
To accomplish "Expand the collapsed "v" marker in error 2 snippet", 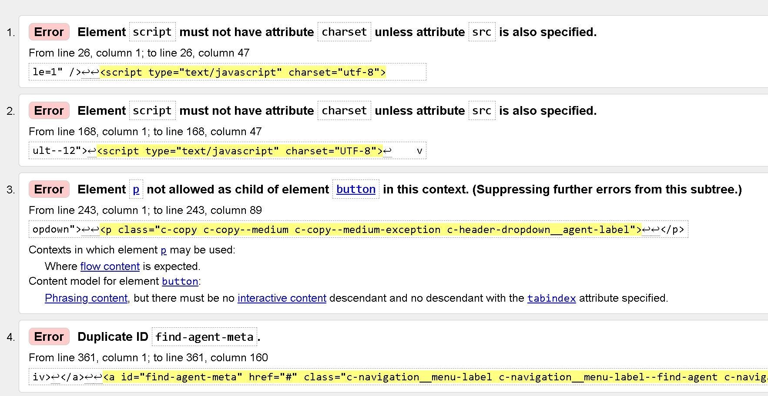I will (419, 151).
